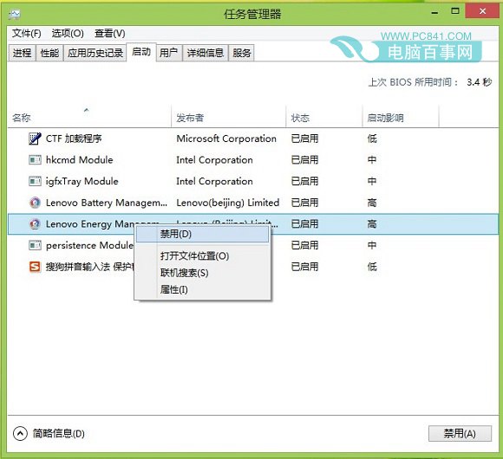
Task: Click the Lenovo Energy Management icon
Action: pyautogui.click(x=35, y=224)
